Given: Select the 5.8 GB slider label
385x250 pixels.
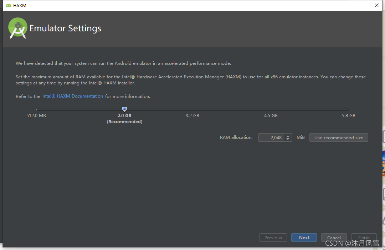Looking at the screenshot, I should [x=348, y=115].
